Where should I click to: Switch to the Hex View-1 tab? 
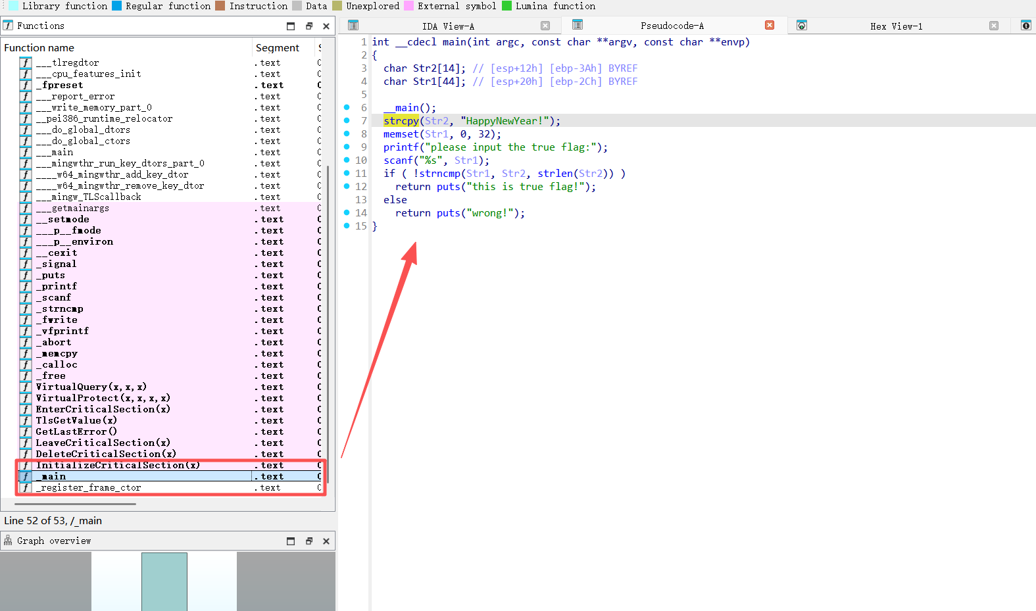click(896, 26)
